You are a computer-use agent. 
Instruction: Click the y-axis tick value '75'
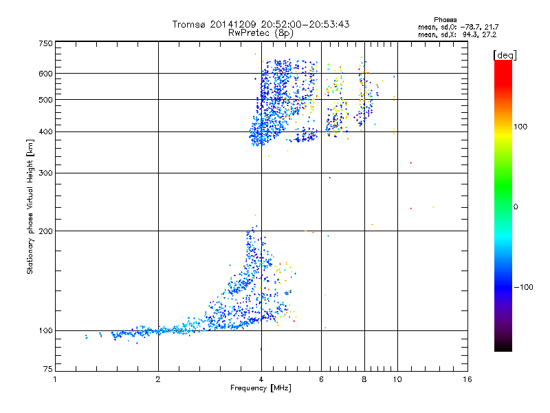coord(48,369)
